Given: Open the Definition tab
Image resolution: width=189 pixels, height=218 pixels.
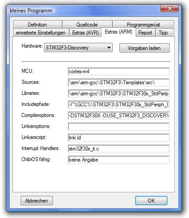Looking at the screenshot, I should click(37, 25).
